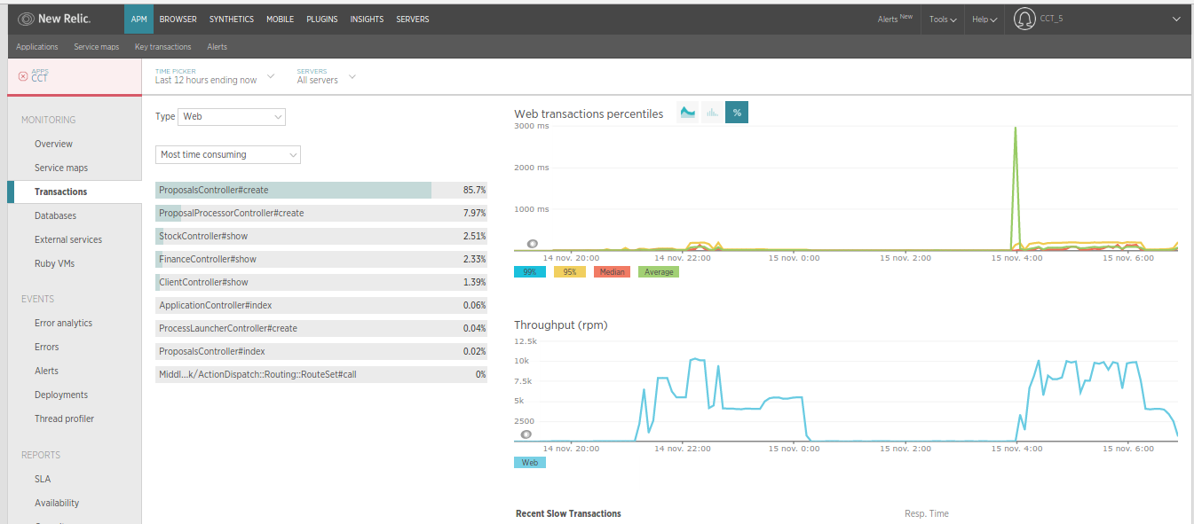Click the 95% yellow legend swatch
Viewport: 1194px width, 524px height.
tap(570, 272)
